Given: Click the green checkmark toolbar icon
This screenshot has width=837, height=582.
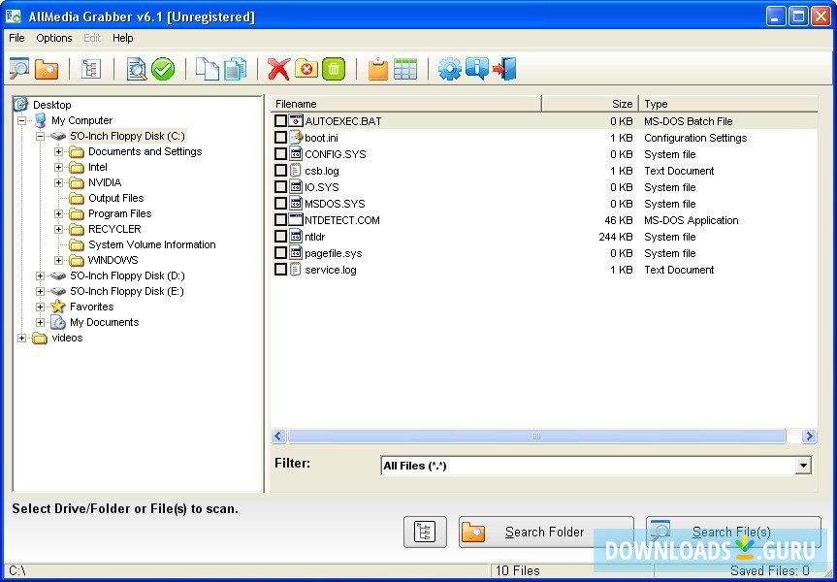Looking at the screenshot, I should click(x=163, y=70).
